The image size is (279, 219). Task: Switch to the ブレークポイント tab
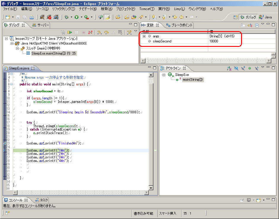[x=179, y=25]
